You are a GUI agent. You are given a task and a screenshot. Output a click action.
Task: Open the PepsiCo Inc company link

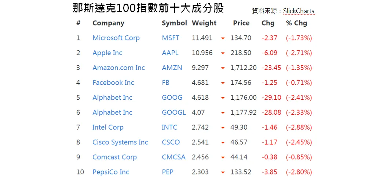tap(111, 172)
